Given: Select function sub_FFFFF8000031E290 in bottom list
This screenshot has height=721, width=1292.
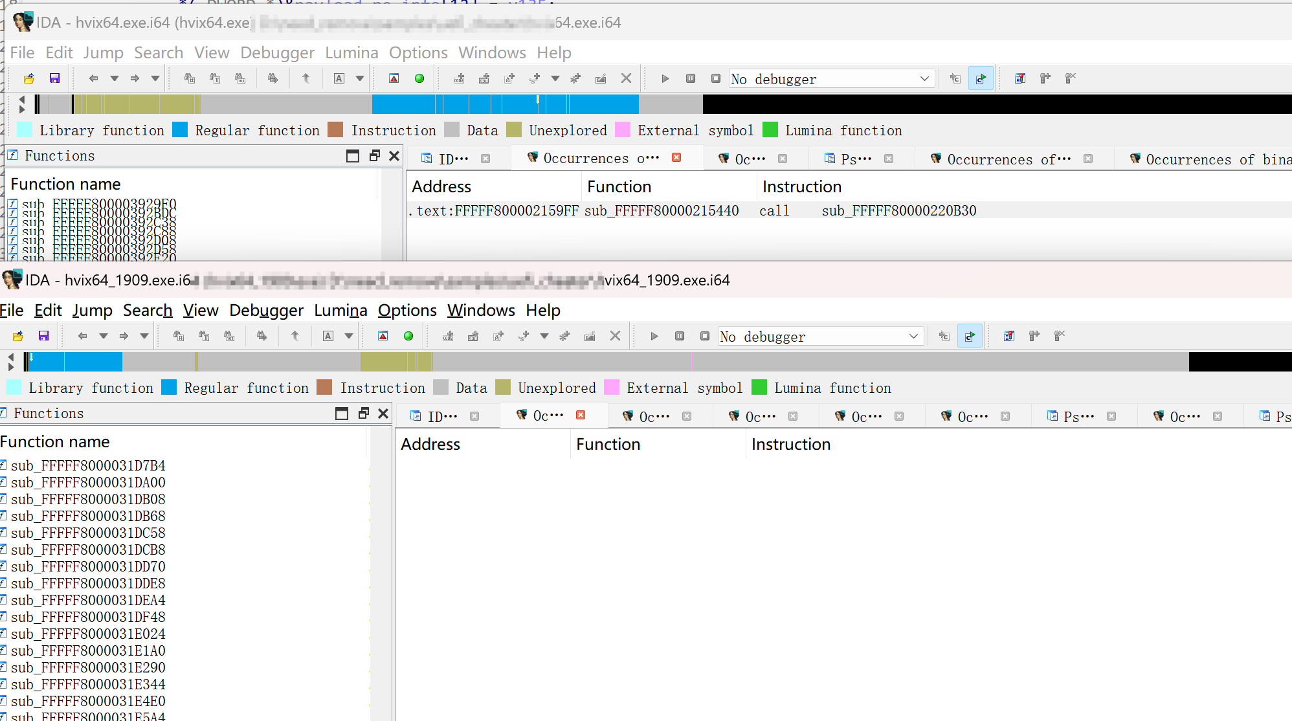Looking at the screenshot, I should click(x=88, y=668).
